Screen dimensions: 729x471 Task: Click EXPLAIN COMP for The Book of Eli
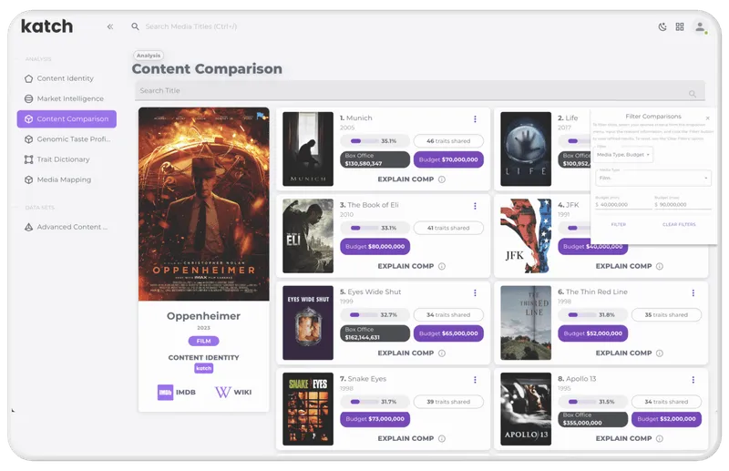coord(406,266)
